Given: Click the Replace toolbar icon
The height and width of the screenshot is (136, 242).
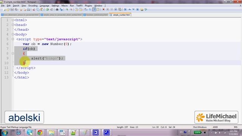Looking at the screenshot, I should (x=61, y=9).
